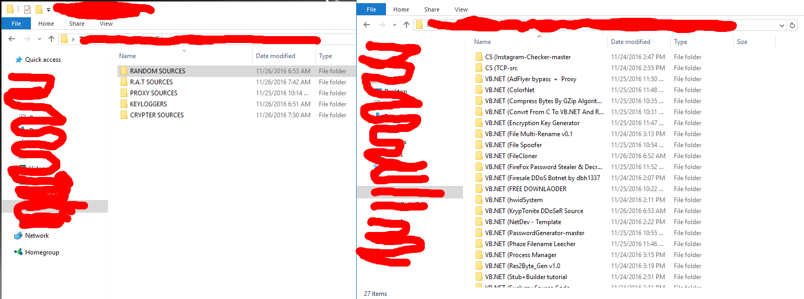Refresh the right Explorer window
804x299 pixels.
pyautogui.click(x=793, y=25)
